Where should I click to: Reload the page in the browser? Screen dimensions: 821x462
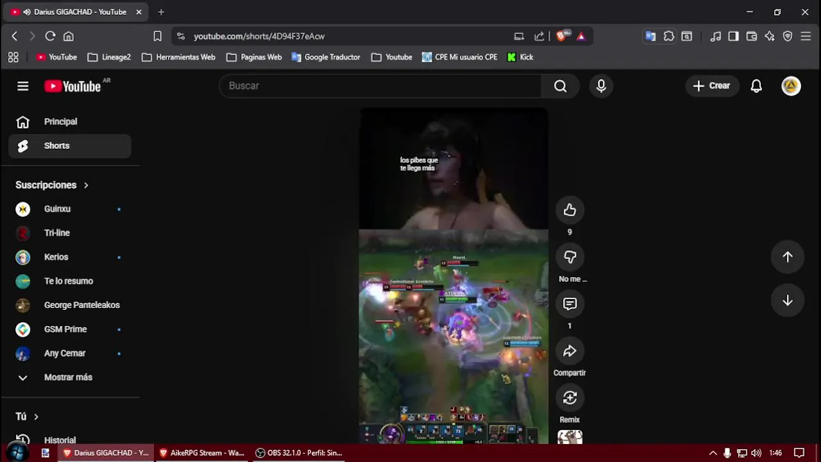click(50, 37)
